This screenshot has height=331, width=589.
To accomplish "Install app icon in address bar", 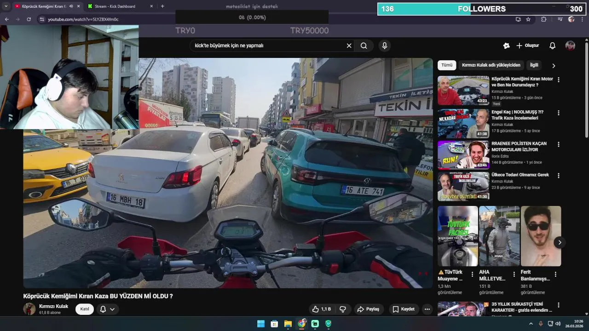I will tap(518, 19).
